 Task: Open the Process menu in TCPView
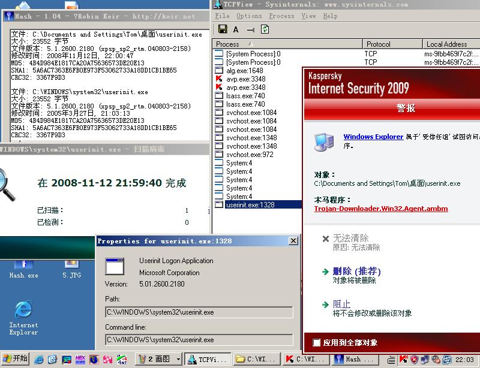281,16
